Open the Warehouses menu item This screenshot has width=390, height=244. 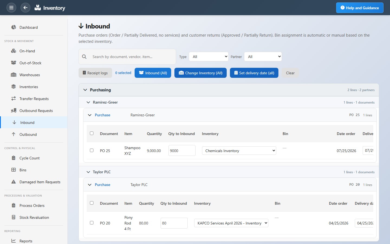tap(34, 75)
